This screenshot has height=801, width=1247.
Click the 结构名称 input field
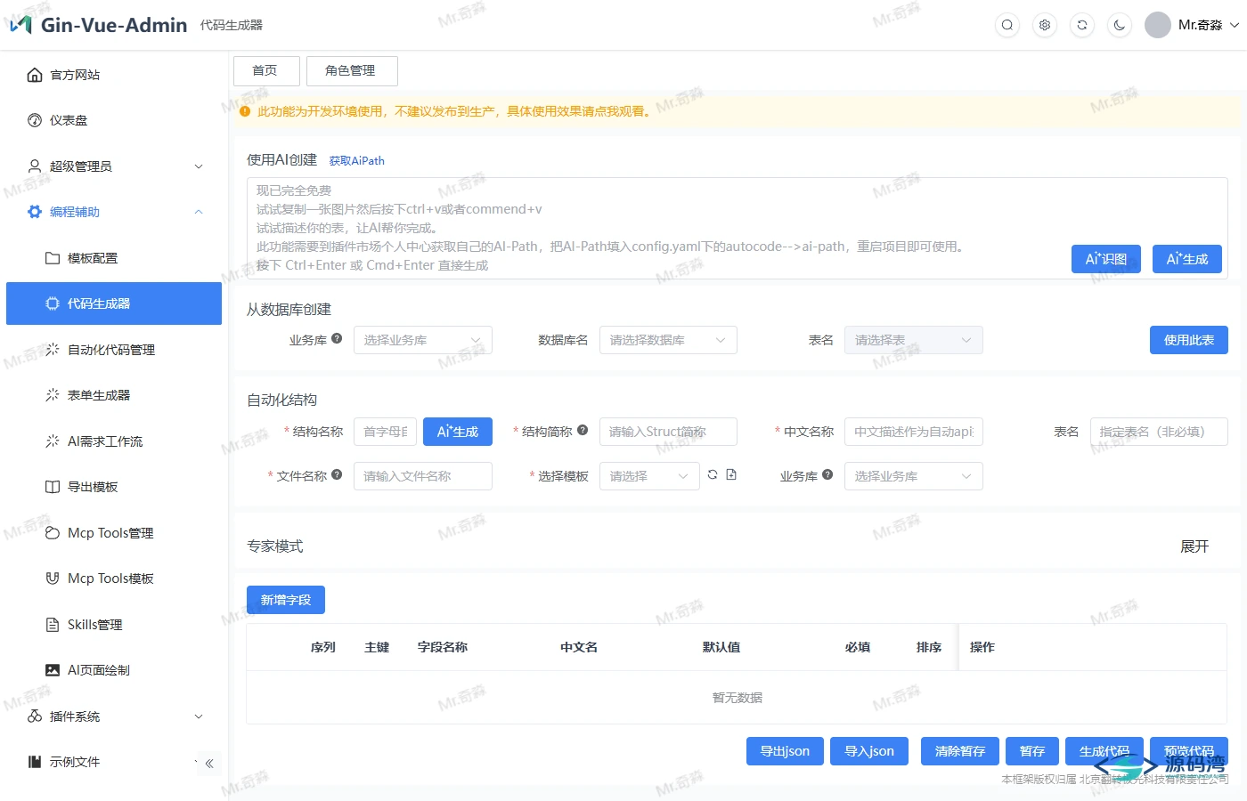(386, 432)
